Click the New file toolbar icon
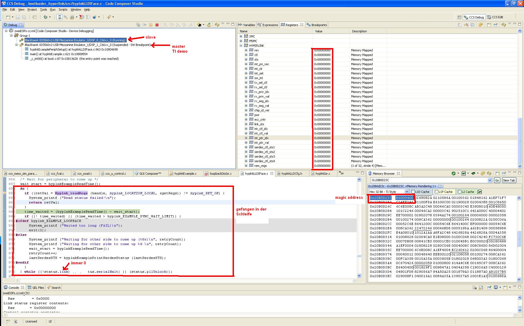 (8, 17)
